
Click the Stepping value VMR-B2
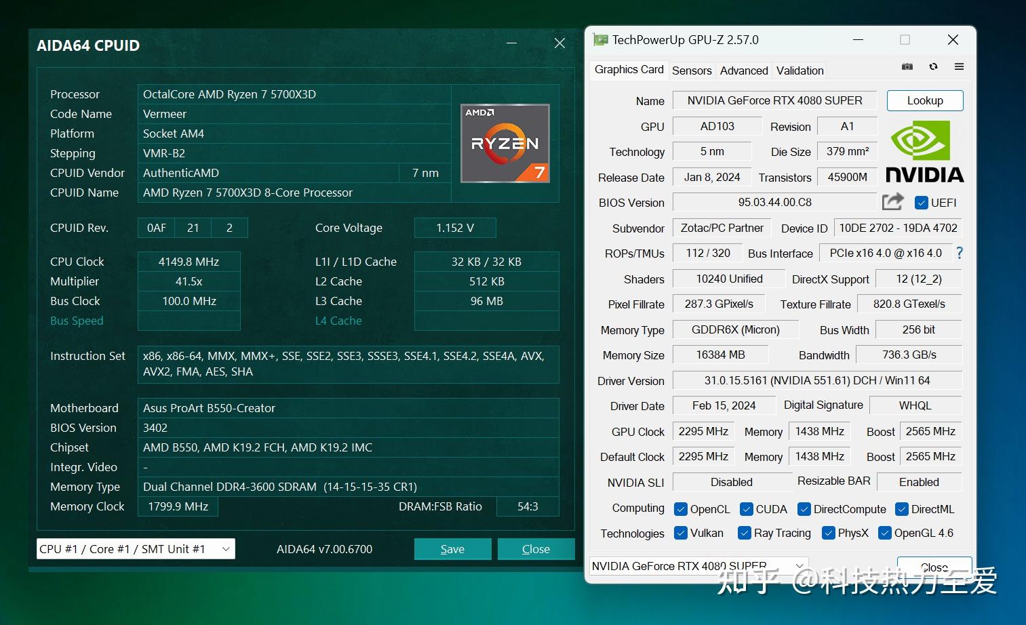click(294, 153)
